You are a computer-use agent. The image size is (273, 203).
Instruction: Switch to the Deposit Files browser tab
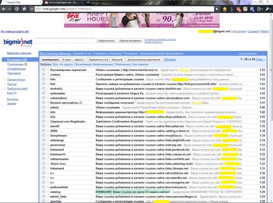pyautogui.click(x=20, y=3)
